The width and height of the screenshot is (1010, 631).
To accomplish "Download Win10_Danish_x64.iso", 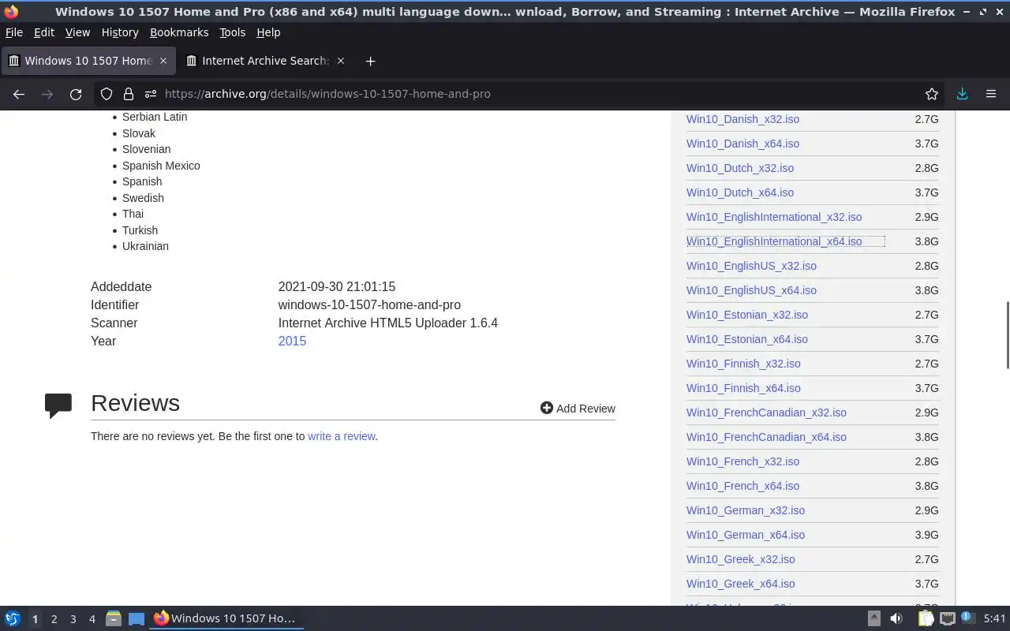I will (x=743, y=144).
